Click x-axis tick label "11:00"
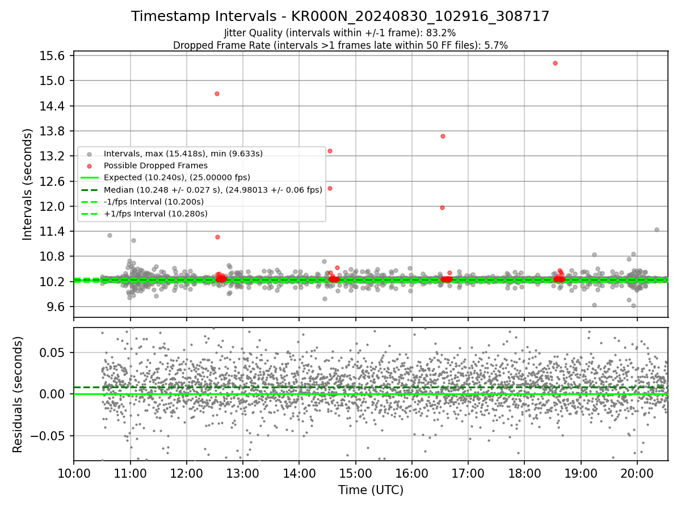The width and height of the screenshot is (681, 510). (x=130, y=473)
